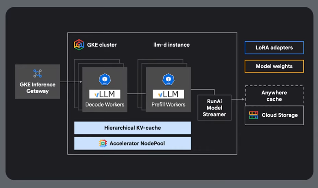Image resolution: width=318 pixels, height=188 pixels.
Task: Click the GKE Inference Gateway label text
Action: 38,88
